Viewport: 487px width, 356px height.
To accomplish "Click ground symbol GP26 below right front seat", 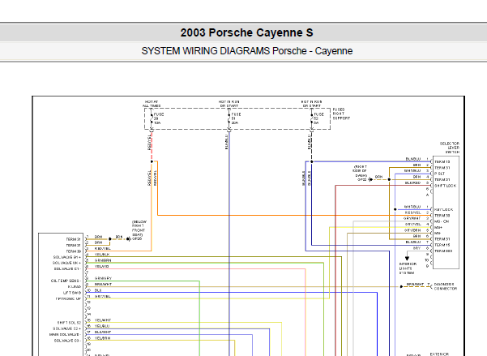I will point(129,238).
